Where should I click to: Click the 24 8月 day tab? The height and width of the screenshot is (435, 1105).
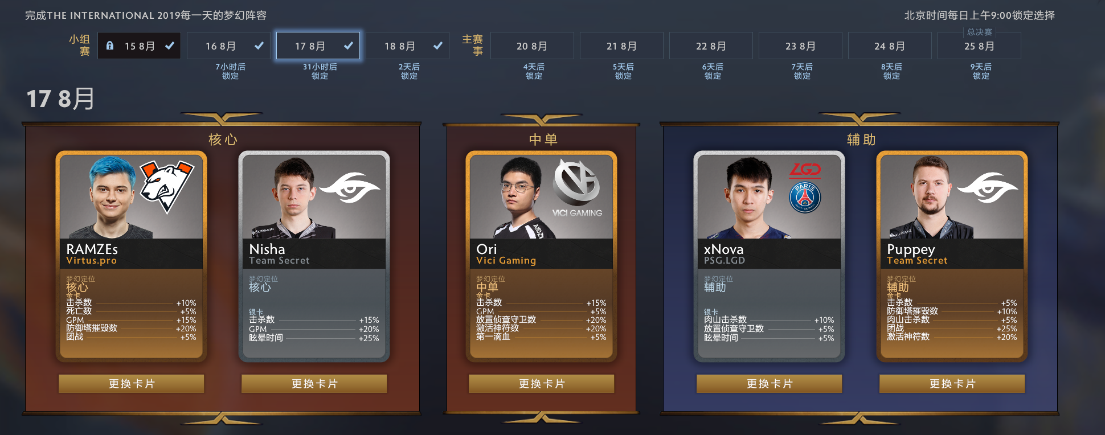890,46
